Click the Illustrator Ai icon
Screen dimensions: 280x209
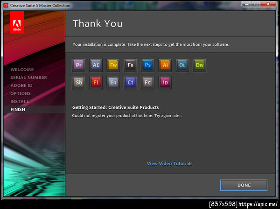click(x=165, y=65)
